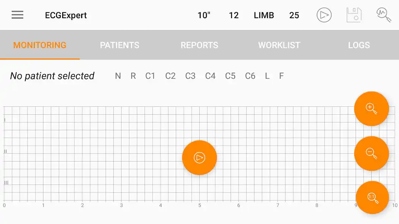Start ECG acquisition with the center play button
The height and width of the screenshot is (224, 399).
click(x=199, y=157)
